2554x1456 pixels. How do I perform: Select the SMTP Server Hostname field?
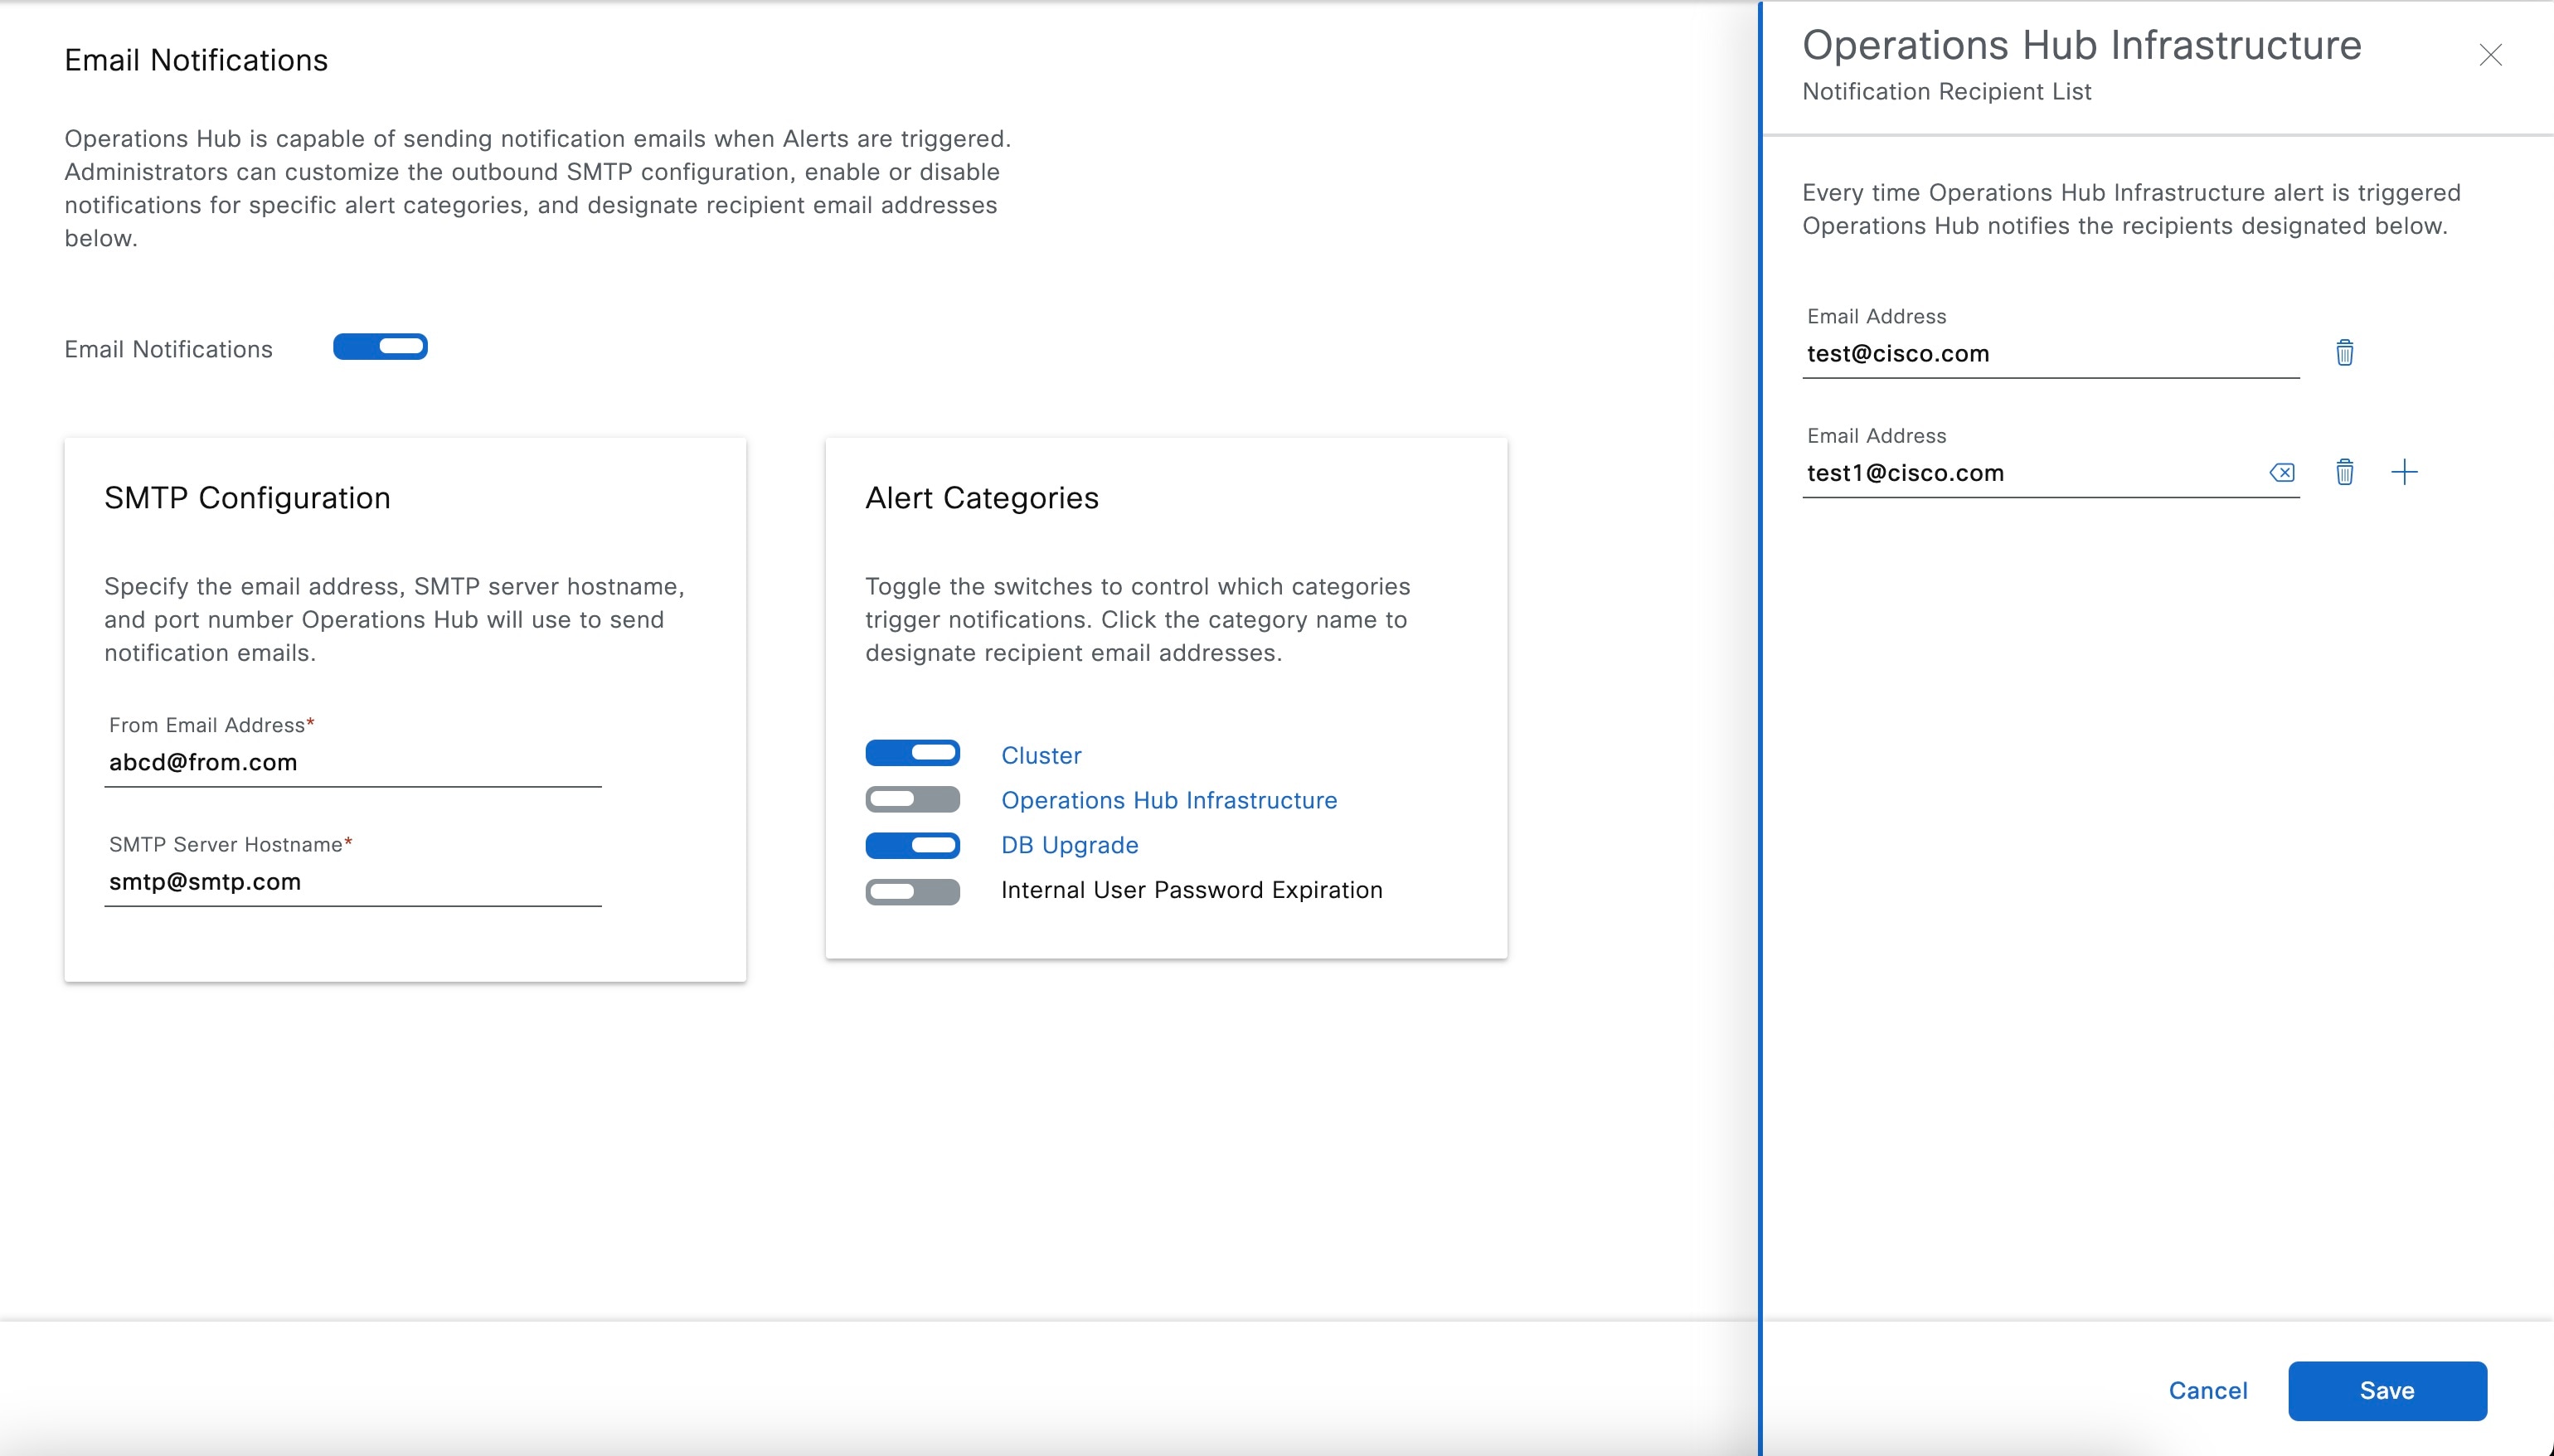point(352,881)
